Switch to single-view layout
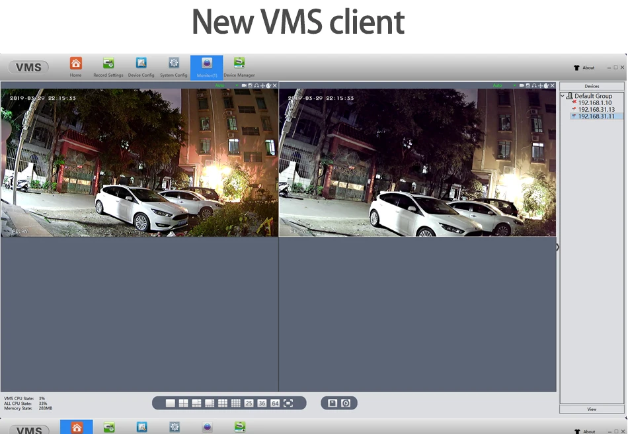 coord(170,403)
